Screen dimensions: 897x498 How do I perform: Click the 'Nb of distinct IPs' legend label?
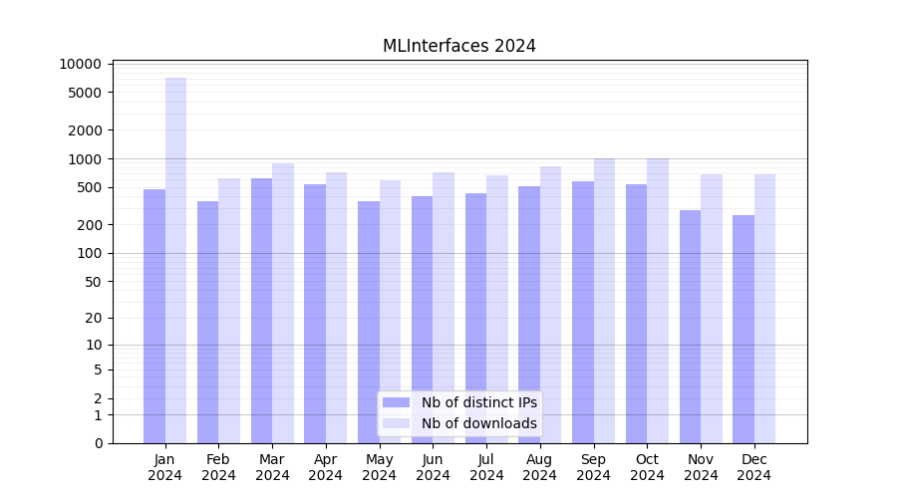point(478,402)
